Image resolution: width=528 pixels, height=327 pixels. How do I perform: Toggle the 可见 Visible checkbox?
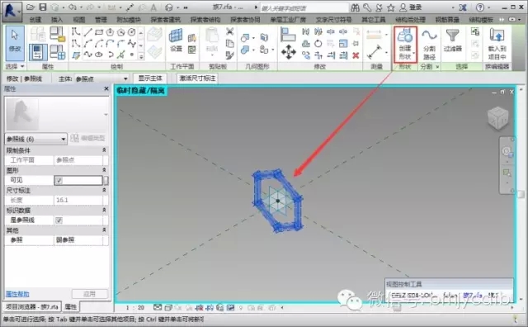coord(59,180)
